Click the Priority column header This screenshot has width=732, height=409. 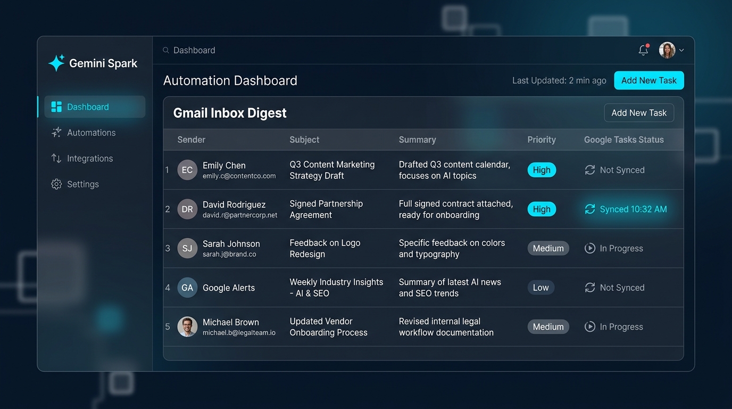(542, 140)
